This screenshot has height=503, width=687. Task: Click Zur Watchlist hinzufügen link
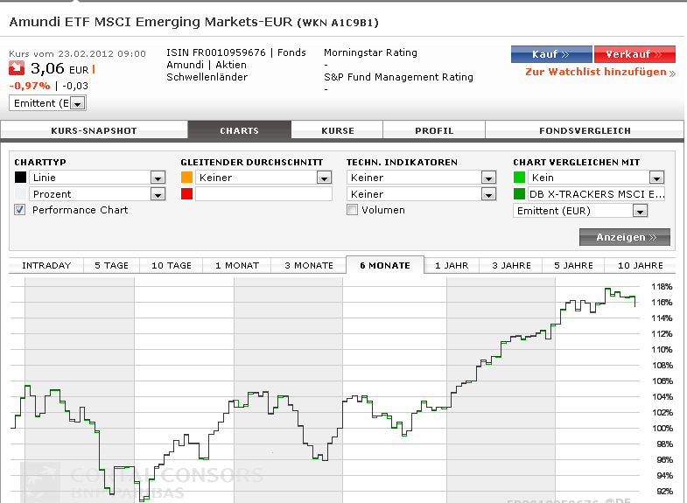pyautogui.click(x=600, y=73)
